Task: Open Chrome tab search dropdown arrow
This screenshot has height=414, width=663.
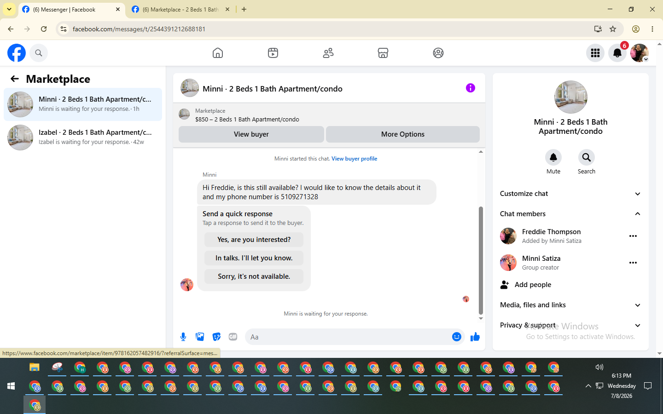Action: (x=9, y=9)
